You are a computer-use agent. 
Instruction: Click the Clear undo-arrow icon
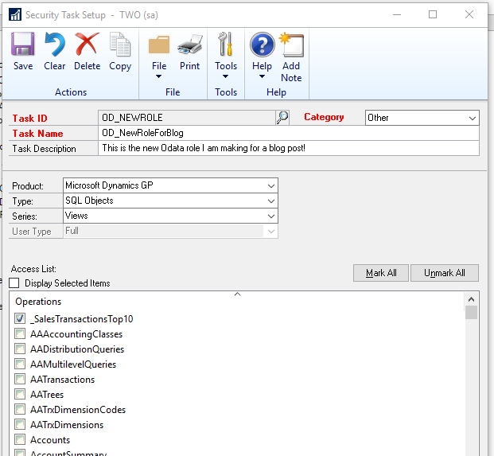click(x=55, y=45)
